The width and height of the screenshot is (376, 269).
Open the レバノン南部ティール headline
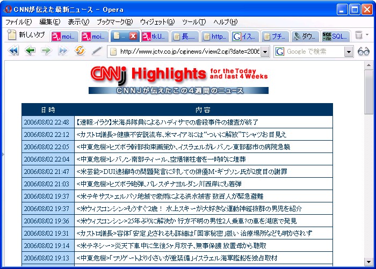point(161,159)
